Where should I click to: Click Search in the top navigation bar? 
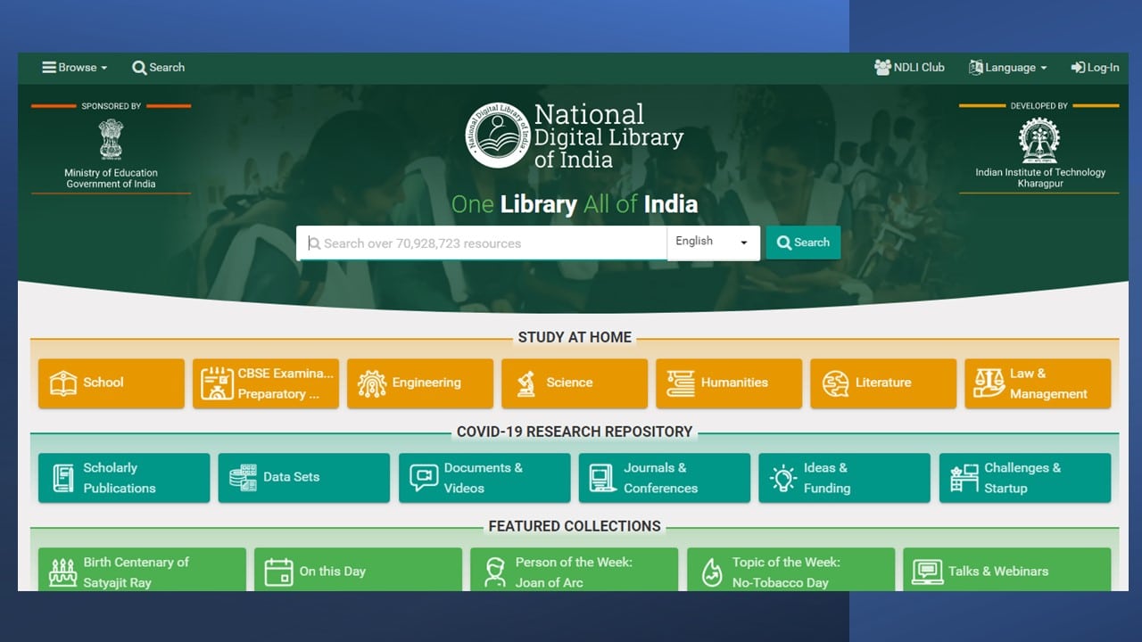click(159, 68)
